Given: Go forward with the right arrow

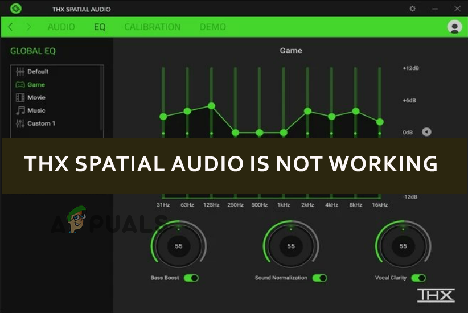Looking at the screenshot, I should (x=28, y=27).
